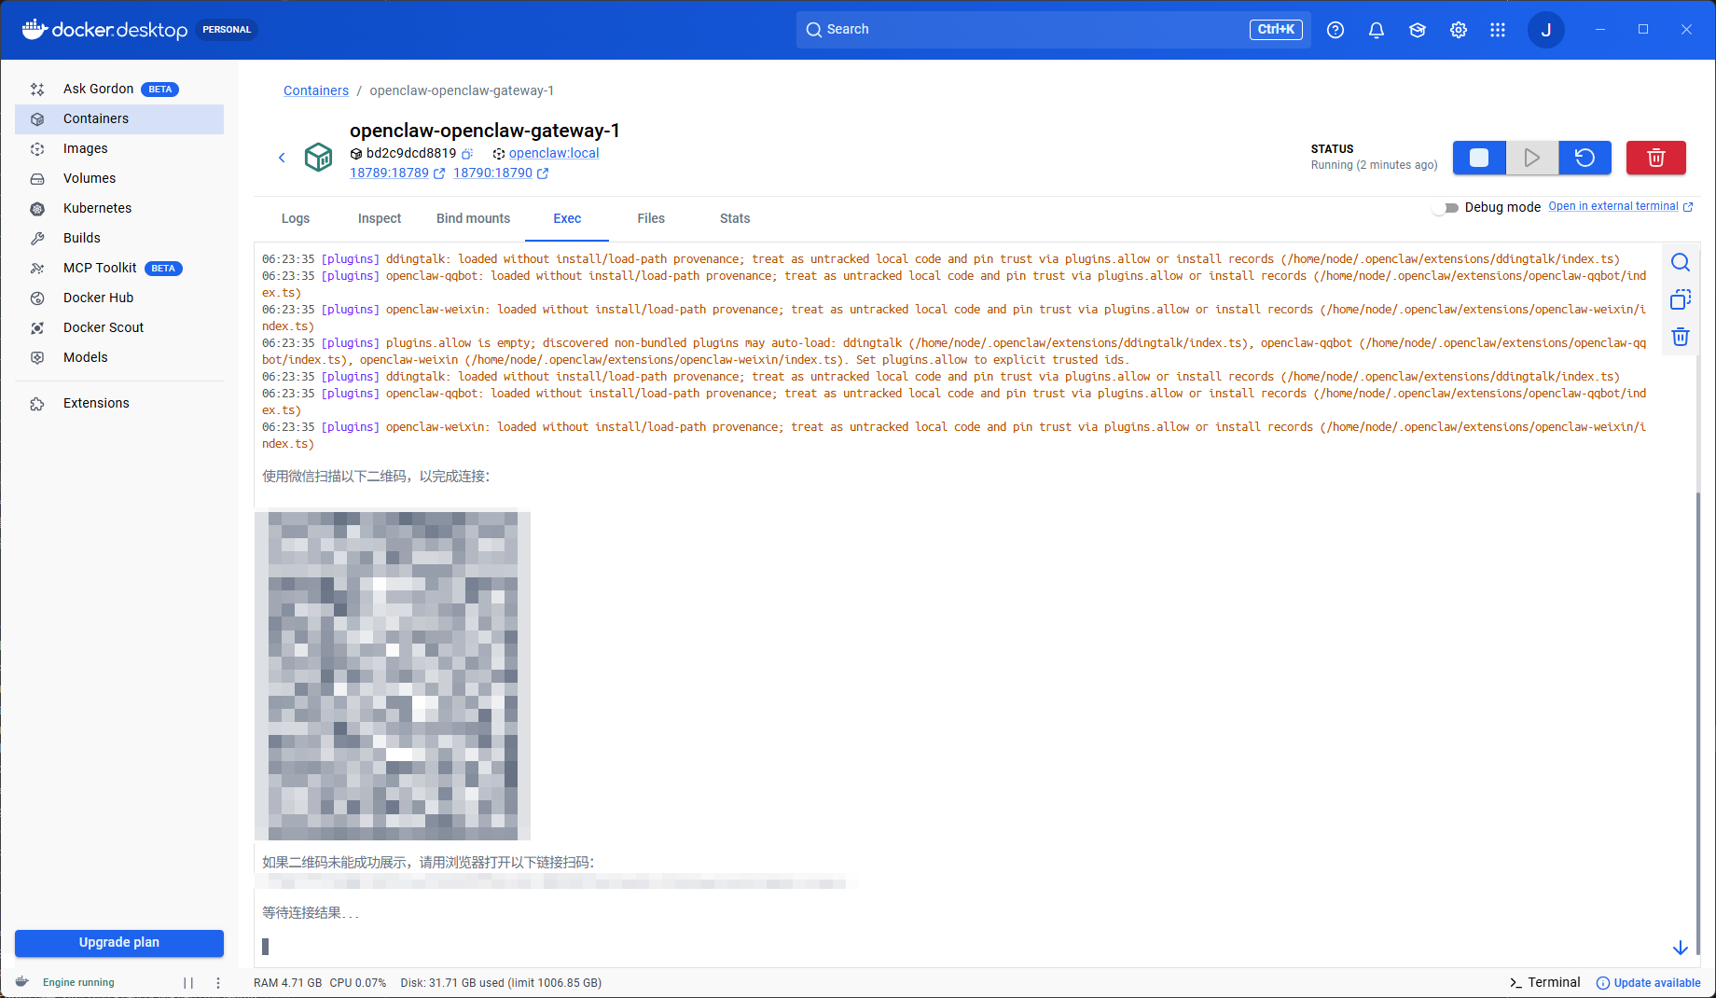Click the Docker Scout icon
This screenshot has height=998, width=1716.
click(x=37, y=327)
